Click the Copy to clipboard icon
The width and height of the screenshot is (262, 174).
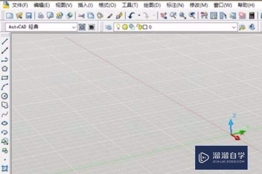(x=91, y=16)
